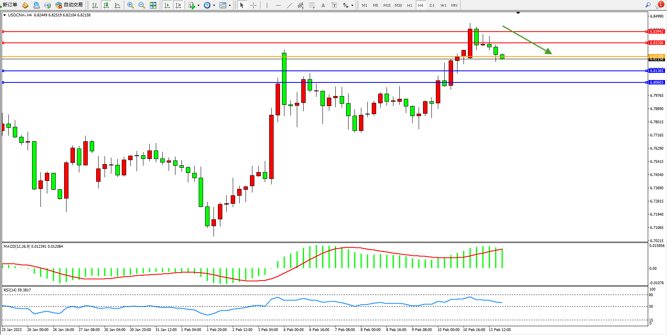Viewport: 667px width, 335px height.
Task: Select the horizontal line drawing tool
Action: point(278,5)
